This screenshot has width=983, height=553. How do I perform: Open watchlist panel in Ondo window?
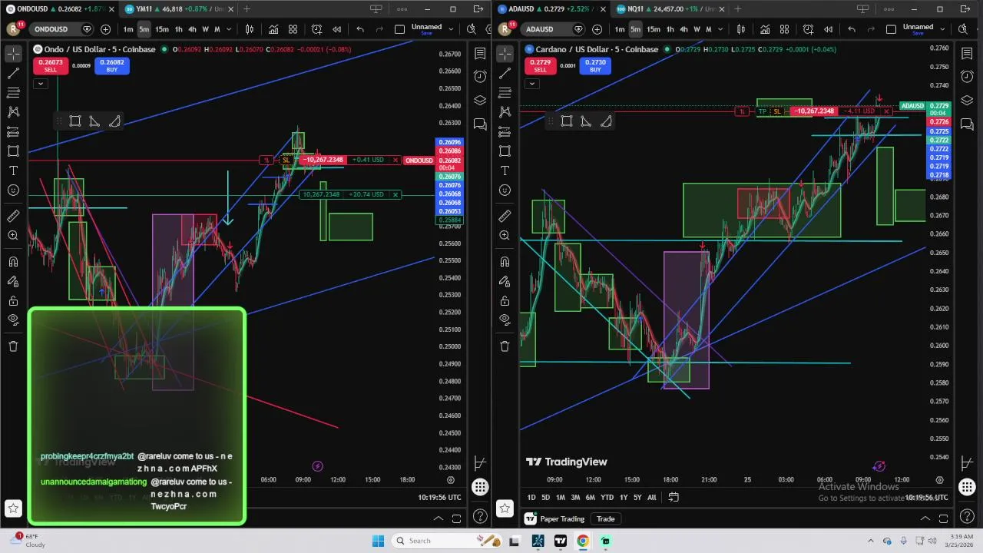click(x=480, y=54)
